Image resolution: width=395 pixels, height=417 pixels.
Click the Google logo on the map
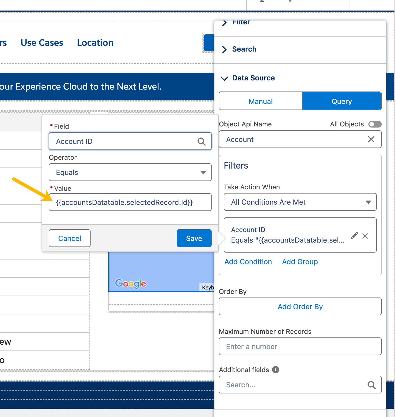(130, 283)
